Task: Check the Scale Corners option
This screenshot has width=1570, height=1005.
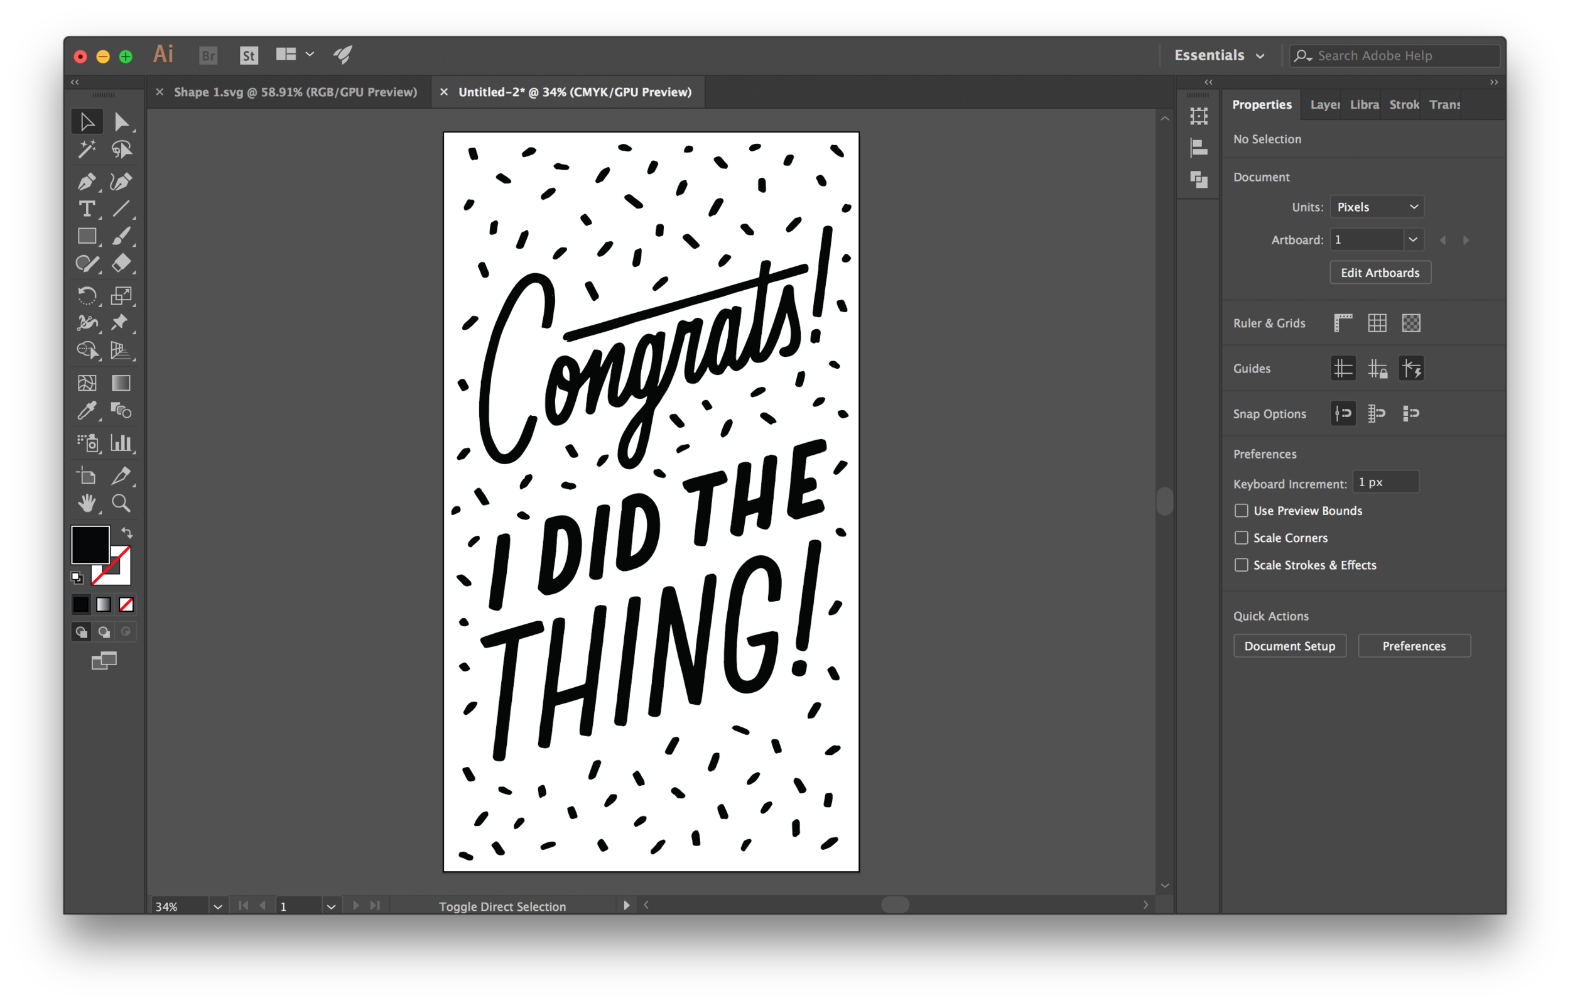Action: tap(1242, 538)
